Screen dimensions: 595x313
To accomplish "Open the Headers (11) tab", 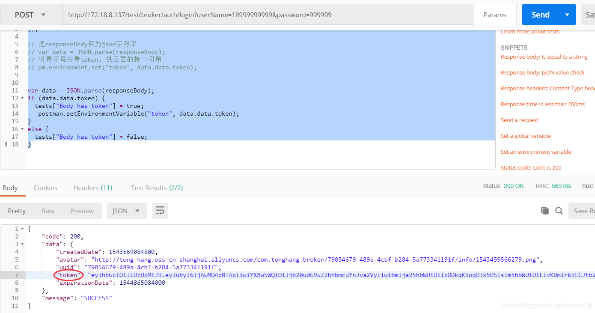I will click(93, 188).
